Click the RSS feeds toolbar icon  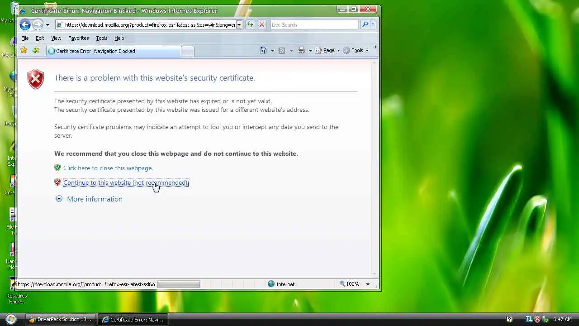click(x=282, y=50)
